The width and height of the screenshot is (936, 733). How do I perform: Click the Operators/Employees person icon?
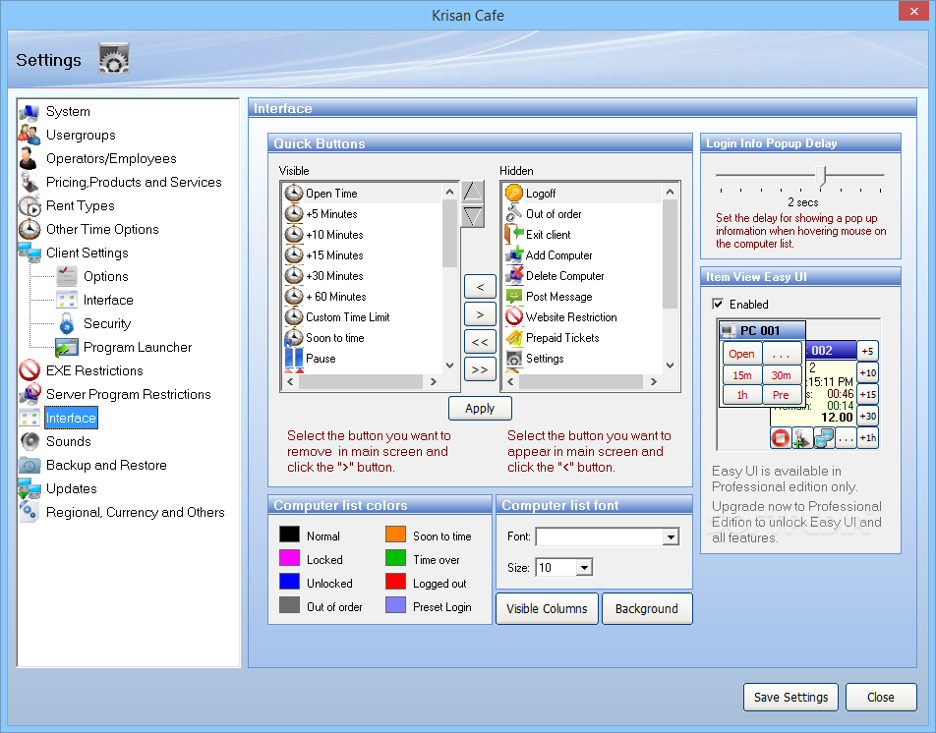tap(29, 158)
